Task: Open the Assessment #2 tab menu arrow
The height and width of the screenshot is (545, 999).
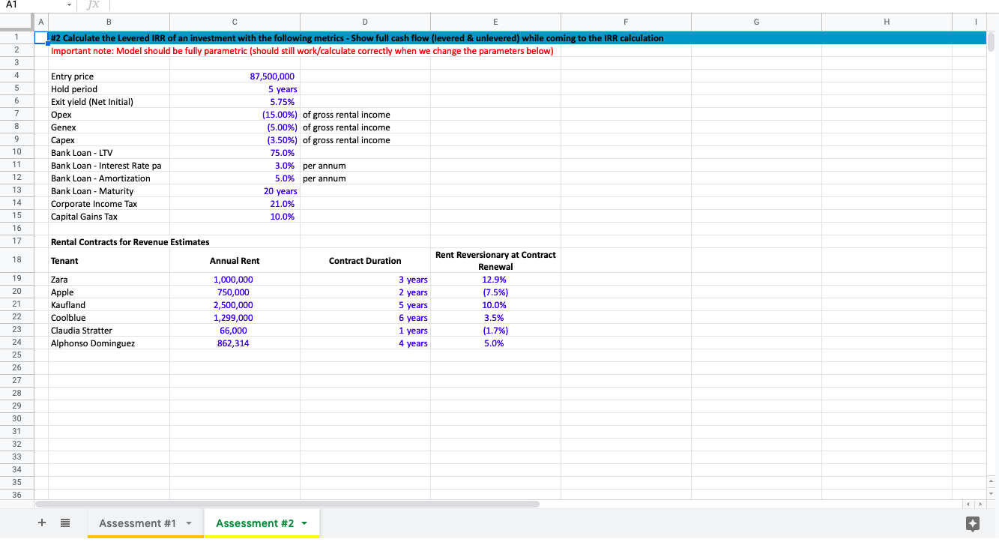Action: [304, 523]
